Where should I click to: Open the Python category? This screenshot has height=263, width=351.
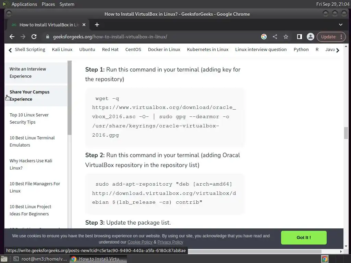pyautogui.click(x=301, y=49)
